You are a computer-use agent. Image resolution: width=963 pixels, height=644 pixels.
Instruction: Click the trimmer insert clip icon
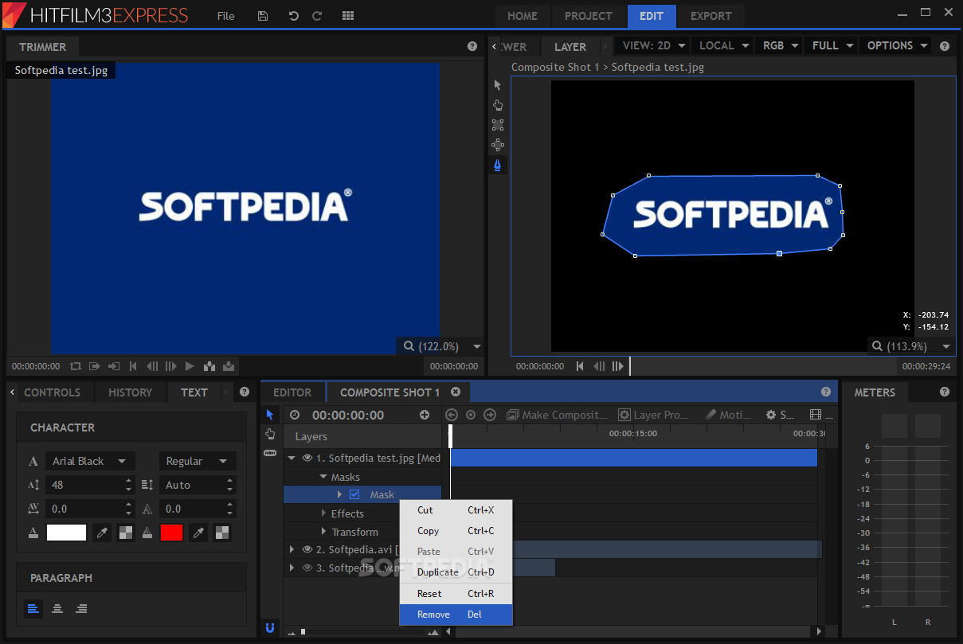209,366
